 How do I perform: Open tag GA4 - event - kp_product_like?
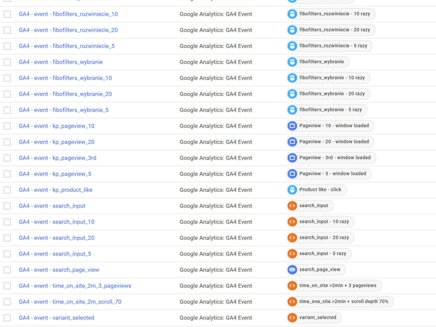(55, 190)
